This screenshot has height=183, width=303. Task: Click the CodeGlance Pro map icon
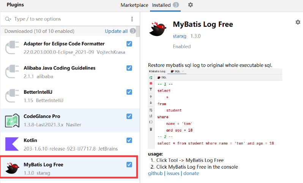(x=12, y=121)
